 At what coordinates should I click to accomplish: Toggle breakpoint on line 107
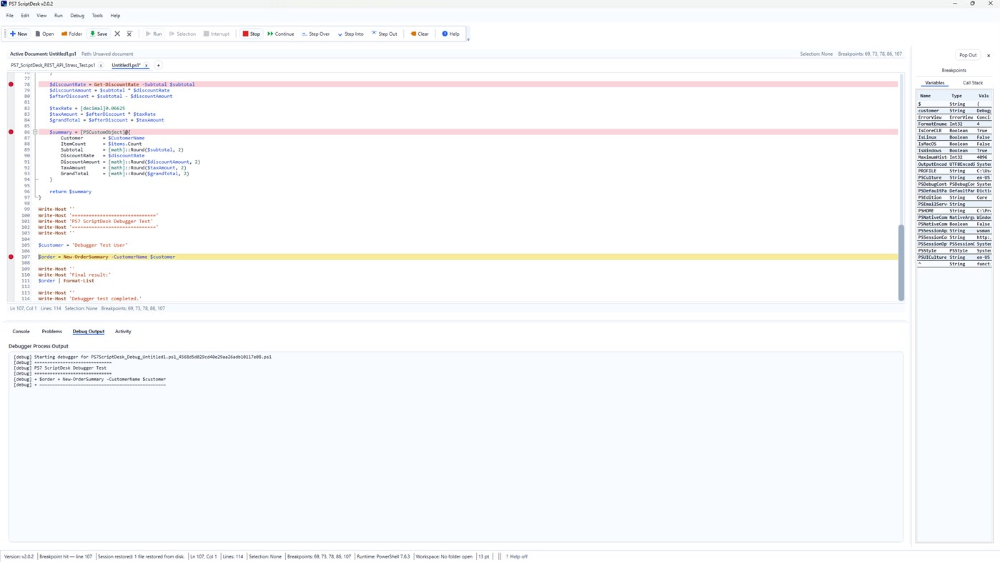click(x=11, y=257)
